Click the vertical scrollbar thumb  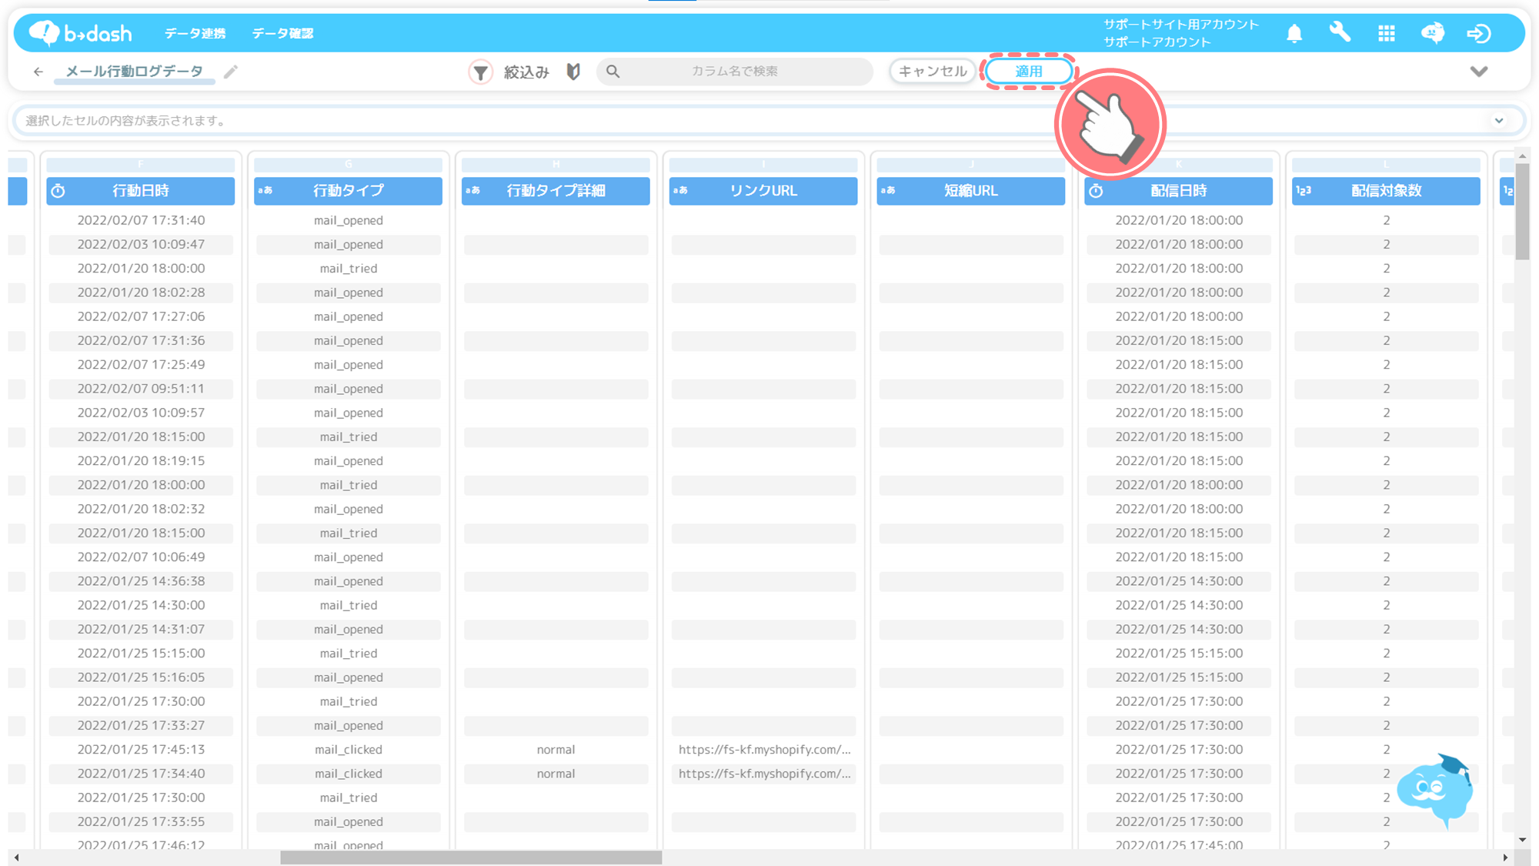tap(1522, 212)
